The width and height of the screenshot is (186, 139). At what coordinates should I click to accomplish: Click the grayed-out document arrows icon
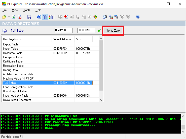tap(89, 17)
